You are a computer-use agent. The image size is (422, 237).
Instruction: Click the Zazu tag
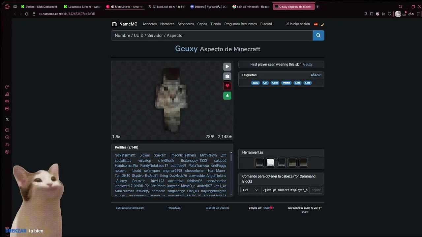coord(256,83)
